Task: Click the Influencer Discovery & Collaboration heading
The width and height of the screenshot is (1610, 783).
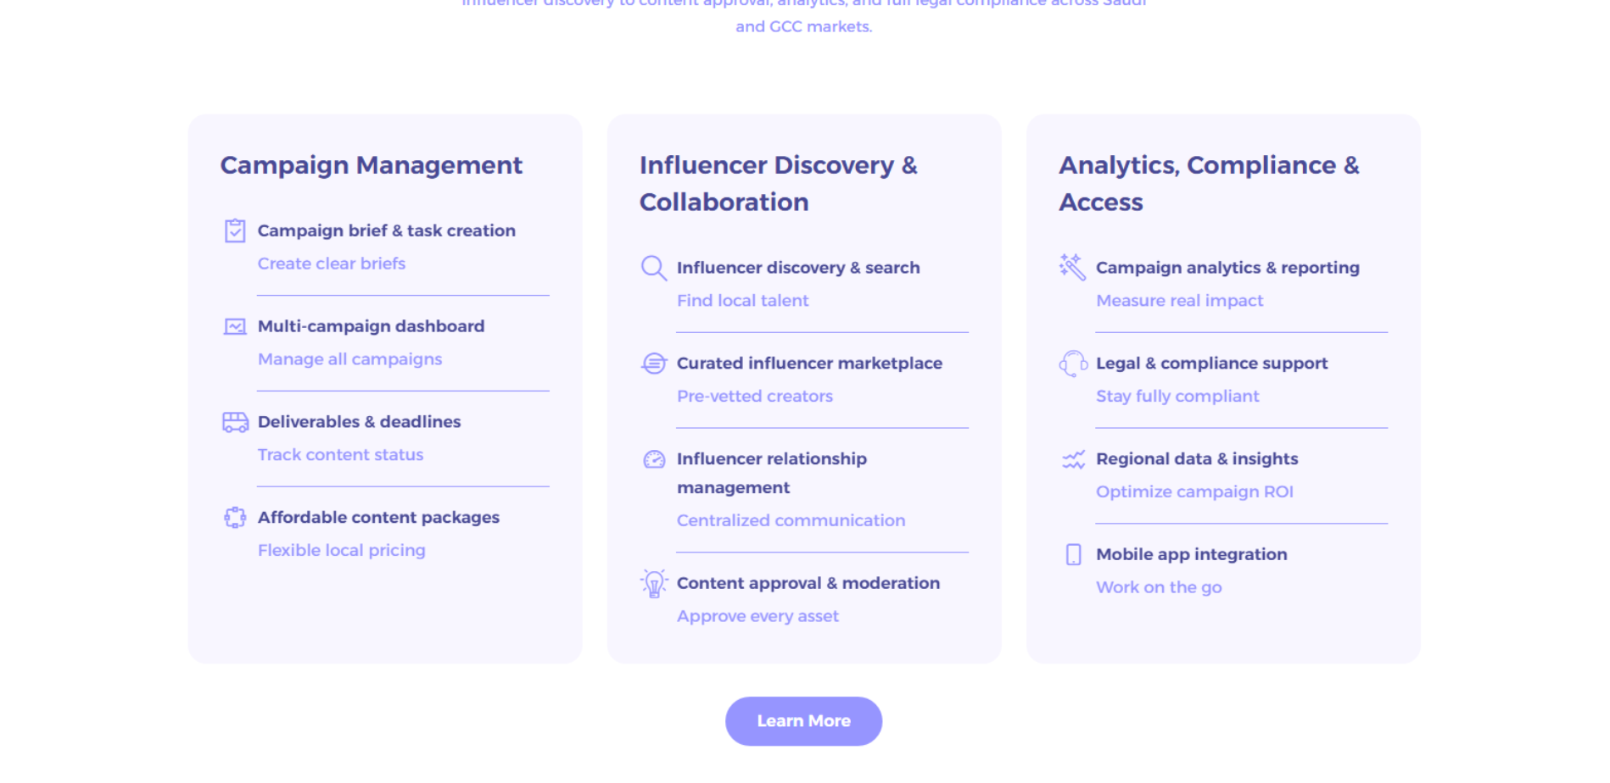Action: pyautogui.click(x=778, y=183)
